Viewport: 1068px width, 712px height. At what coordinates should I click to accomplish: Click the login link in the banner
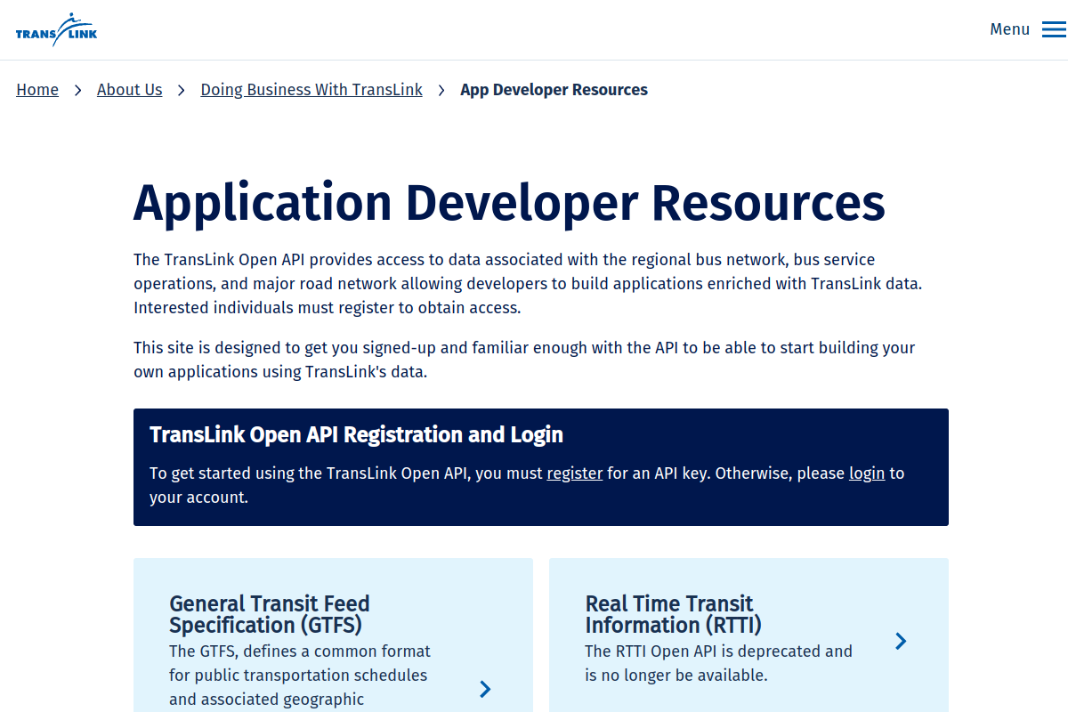point(867,473)
